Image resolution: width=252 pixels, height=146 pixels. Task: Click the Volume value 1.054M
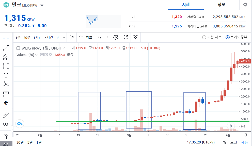coord(59,55)
